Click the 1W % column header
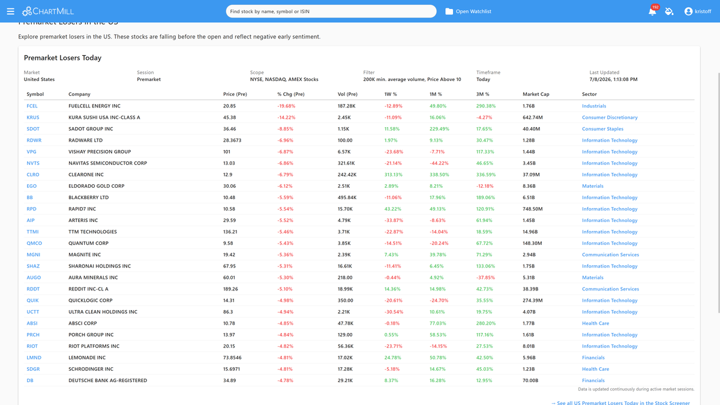The image size is (720, 405). pos(391,94)
